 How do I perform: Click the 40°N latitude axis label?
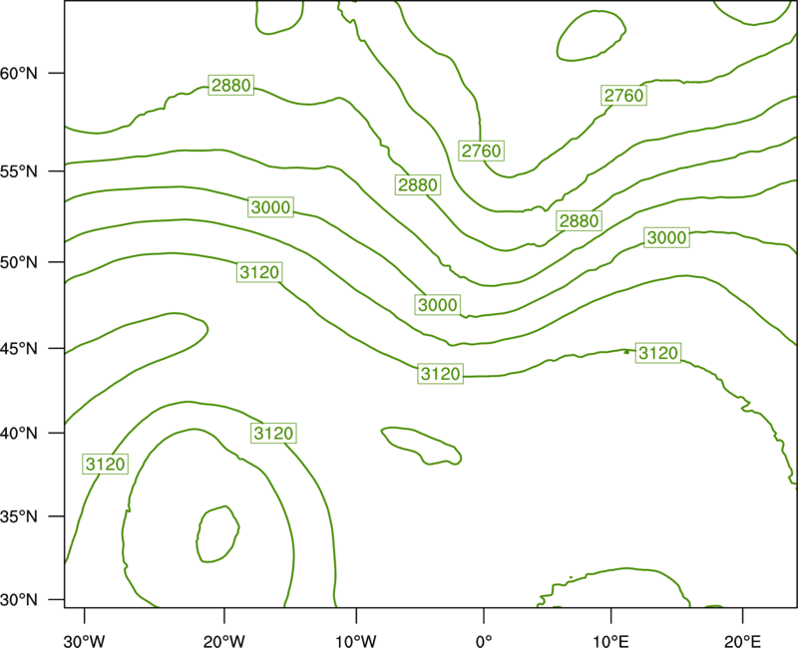(x=19, y=434)
